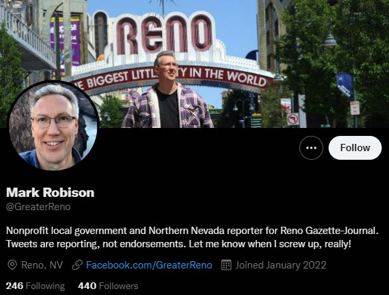Open the Reno arch header banner image

coord(194,64)
